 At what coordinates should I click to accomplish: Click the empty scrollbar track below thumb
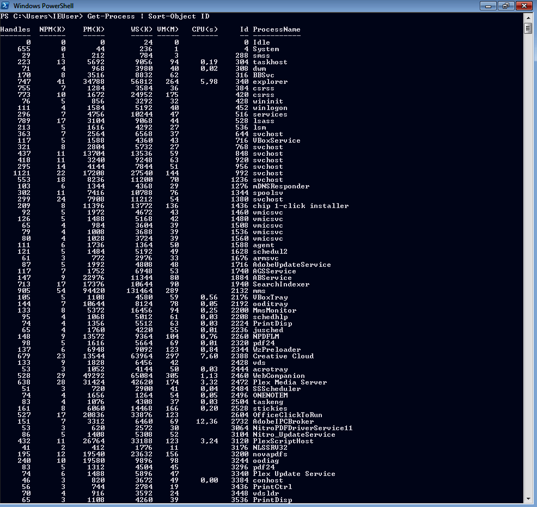528,272
